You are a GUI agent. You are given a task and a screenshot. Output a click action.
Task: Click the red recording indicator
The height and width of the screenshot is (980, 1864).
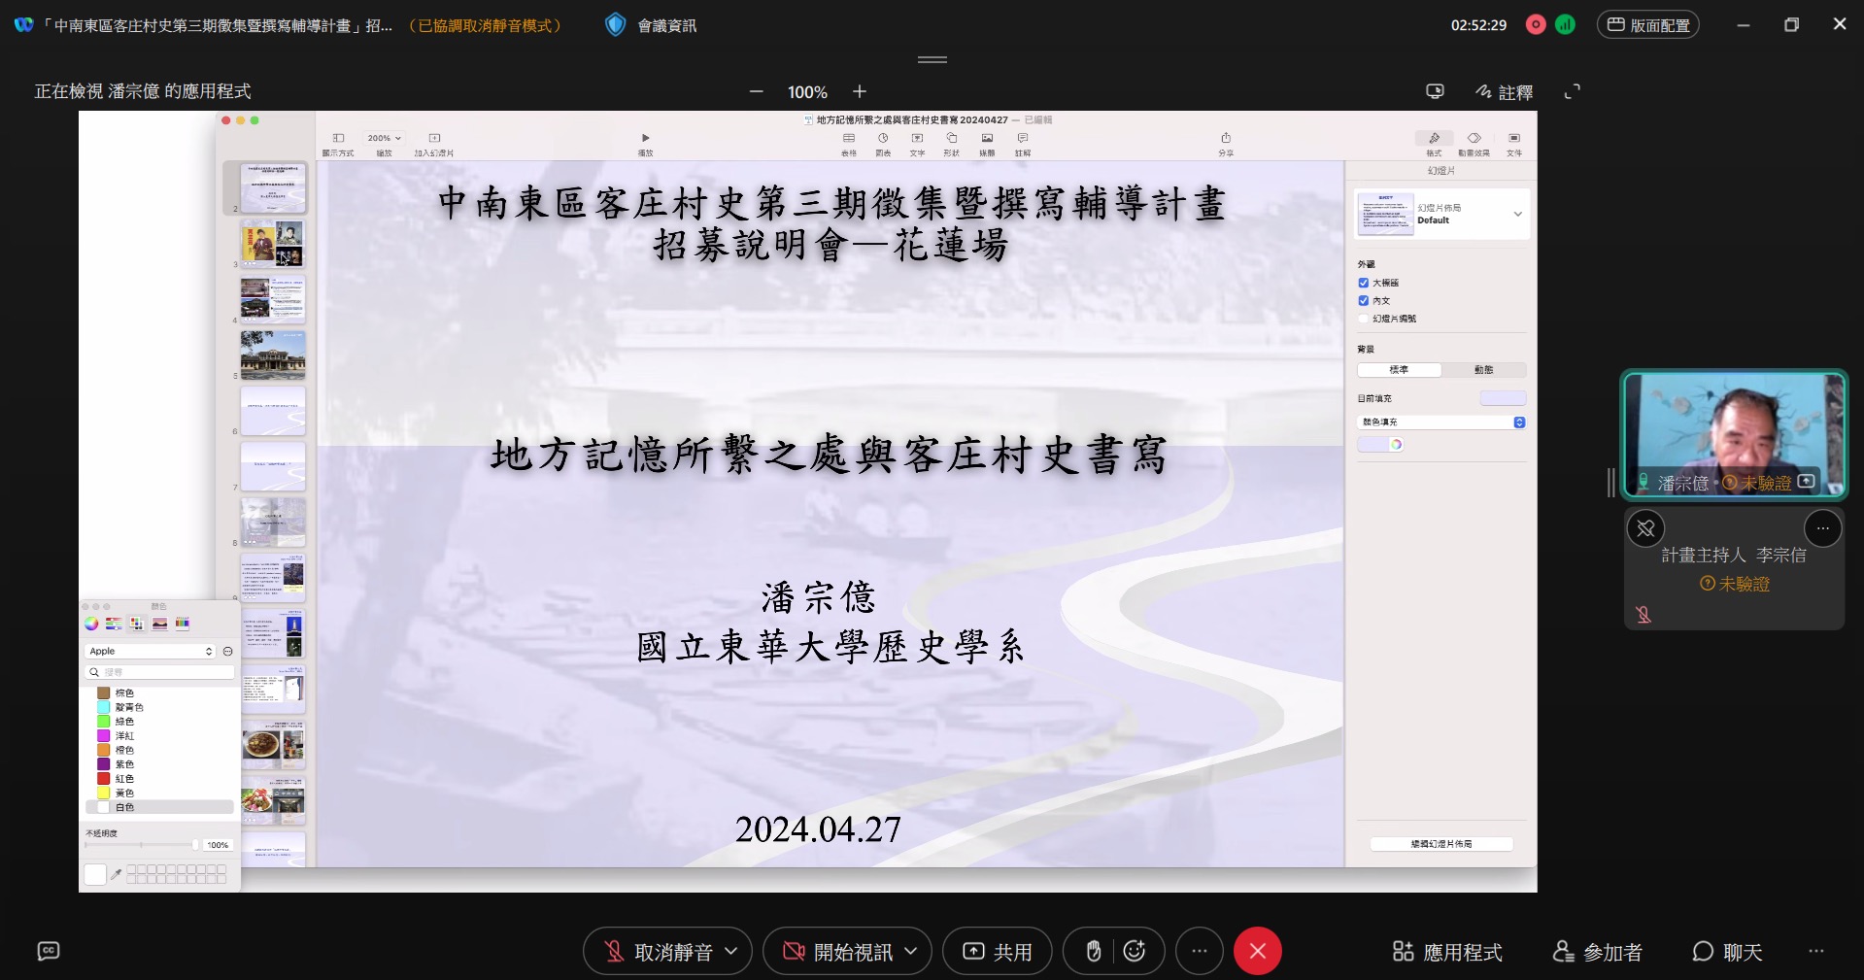point(1536,25)
